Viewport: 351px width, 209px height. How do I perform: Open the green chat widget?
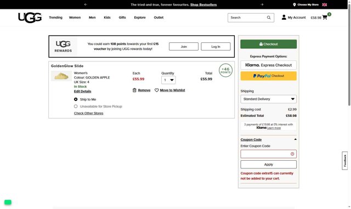pos(8,202)
